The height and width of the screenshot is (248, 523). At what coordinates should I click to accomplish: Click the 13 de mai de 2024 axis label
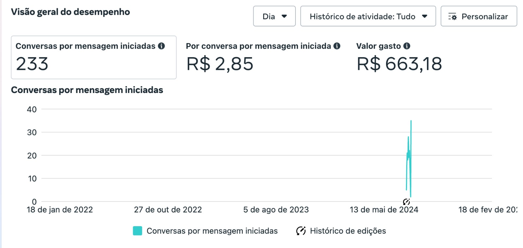[384, 210]
